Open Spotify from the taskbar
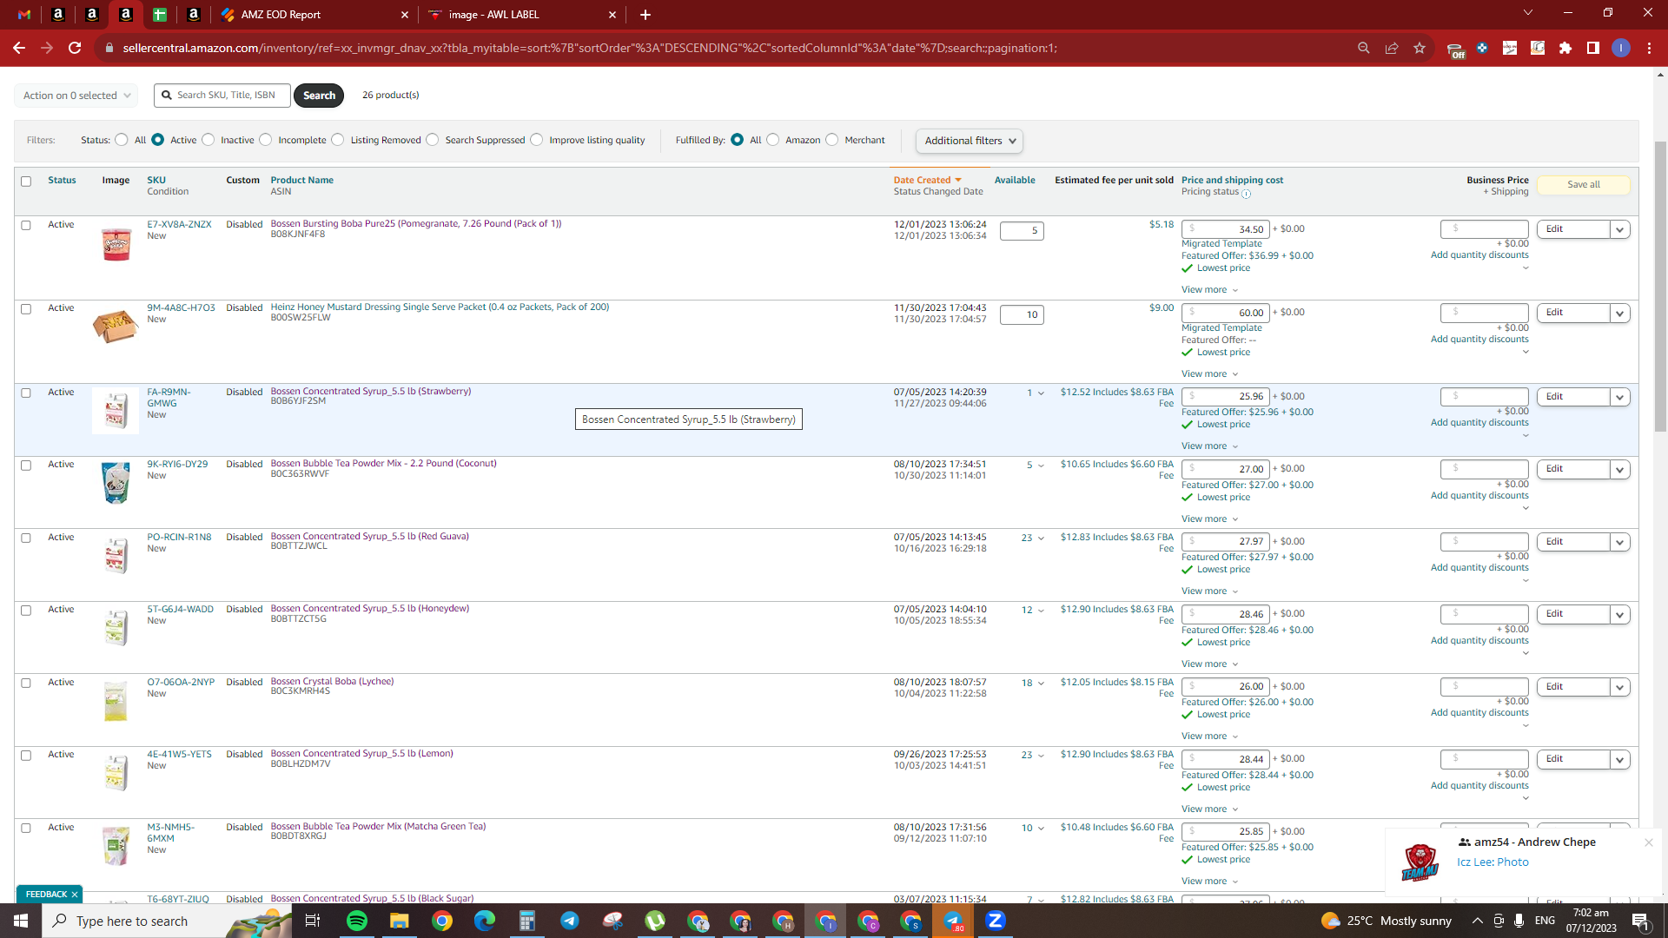 pyautogui.click(x=357, y=921)
